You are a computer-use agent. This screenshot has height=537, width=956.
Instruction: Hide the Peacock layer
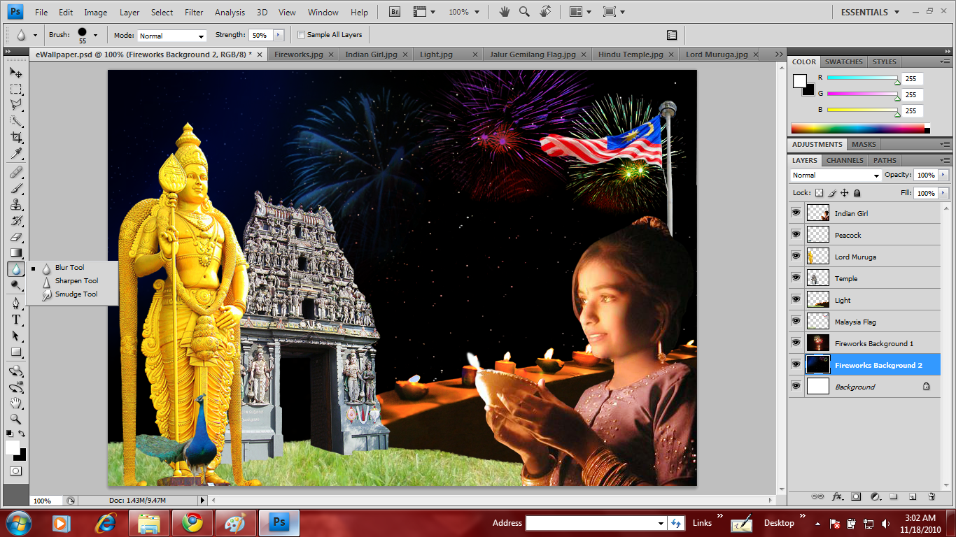coord(796,234)
